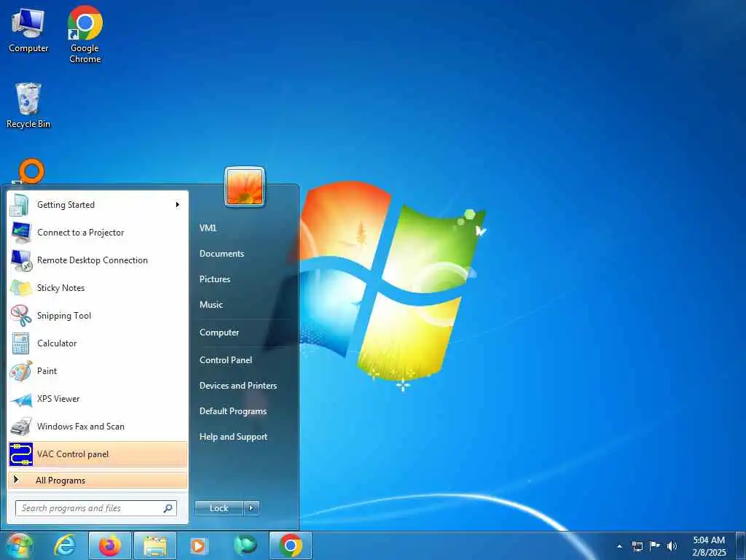Image resolution: width=746 pixels, height=560 pixels.
Task: Click the Sticky Notes icon
Action: [21, 288]
